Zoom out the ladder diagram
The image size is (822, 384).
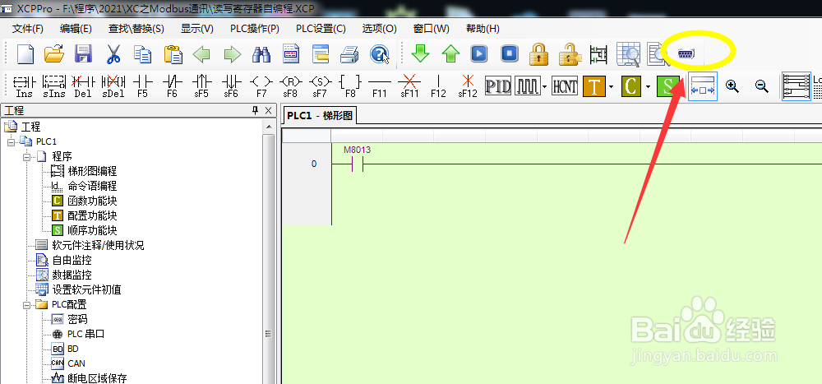pos(762,86)
